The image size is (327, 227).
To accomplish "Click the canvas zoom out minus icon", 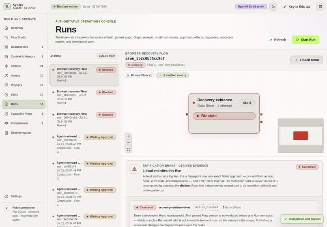I will tap(128, 143).
